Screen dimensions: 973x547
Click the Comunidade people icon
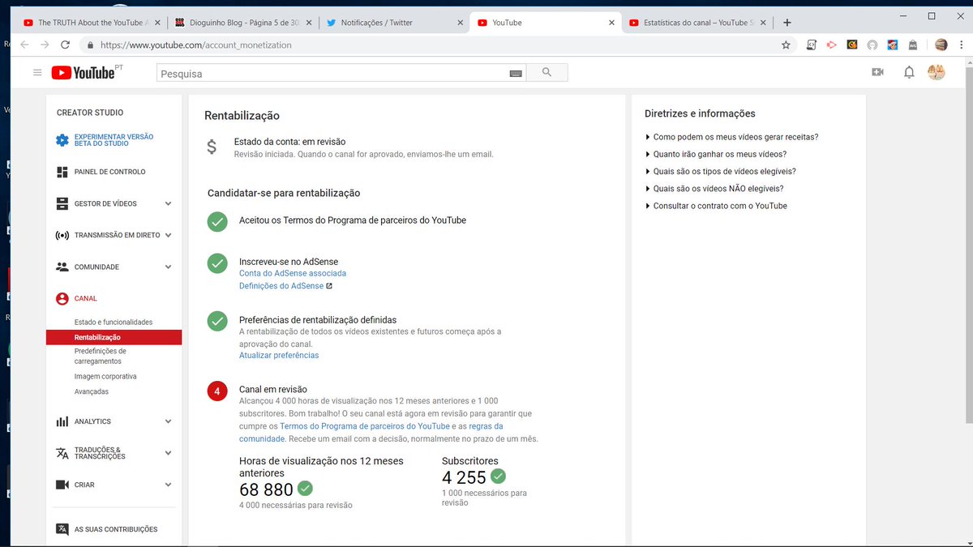[62, 267]
